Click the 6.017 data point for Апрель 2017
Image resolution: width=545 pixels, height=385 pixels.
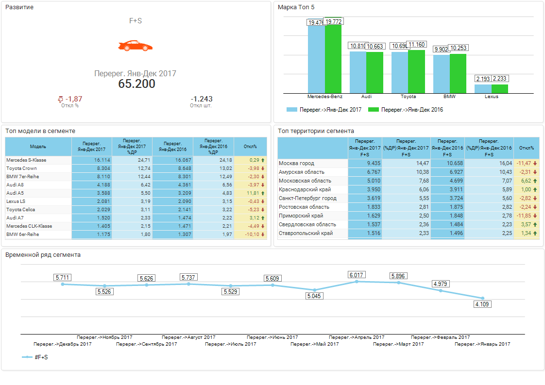(x=357, y=281)
